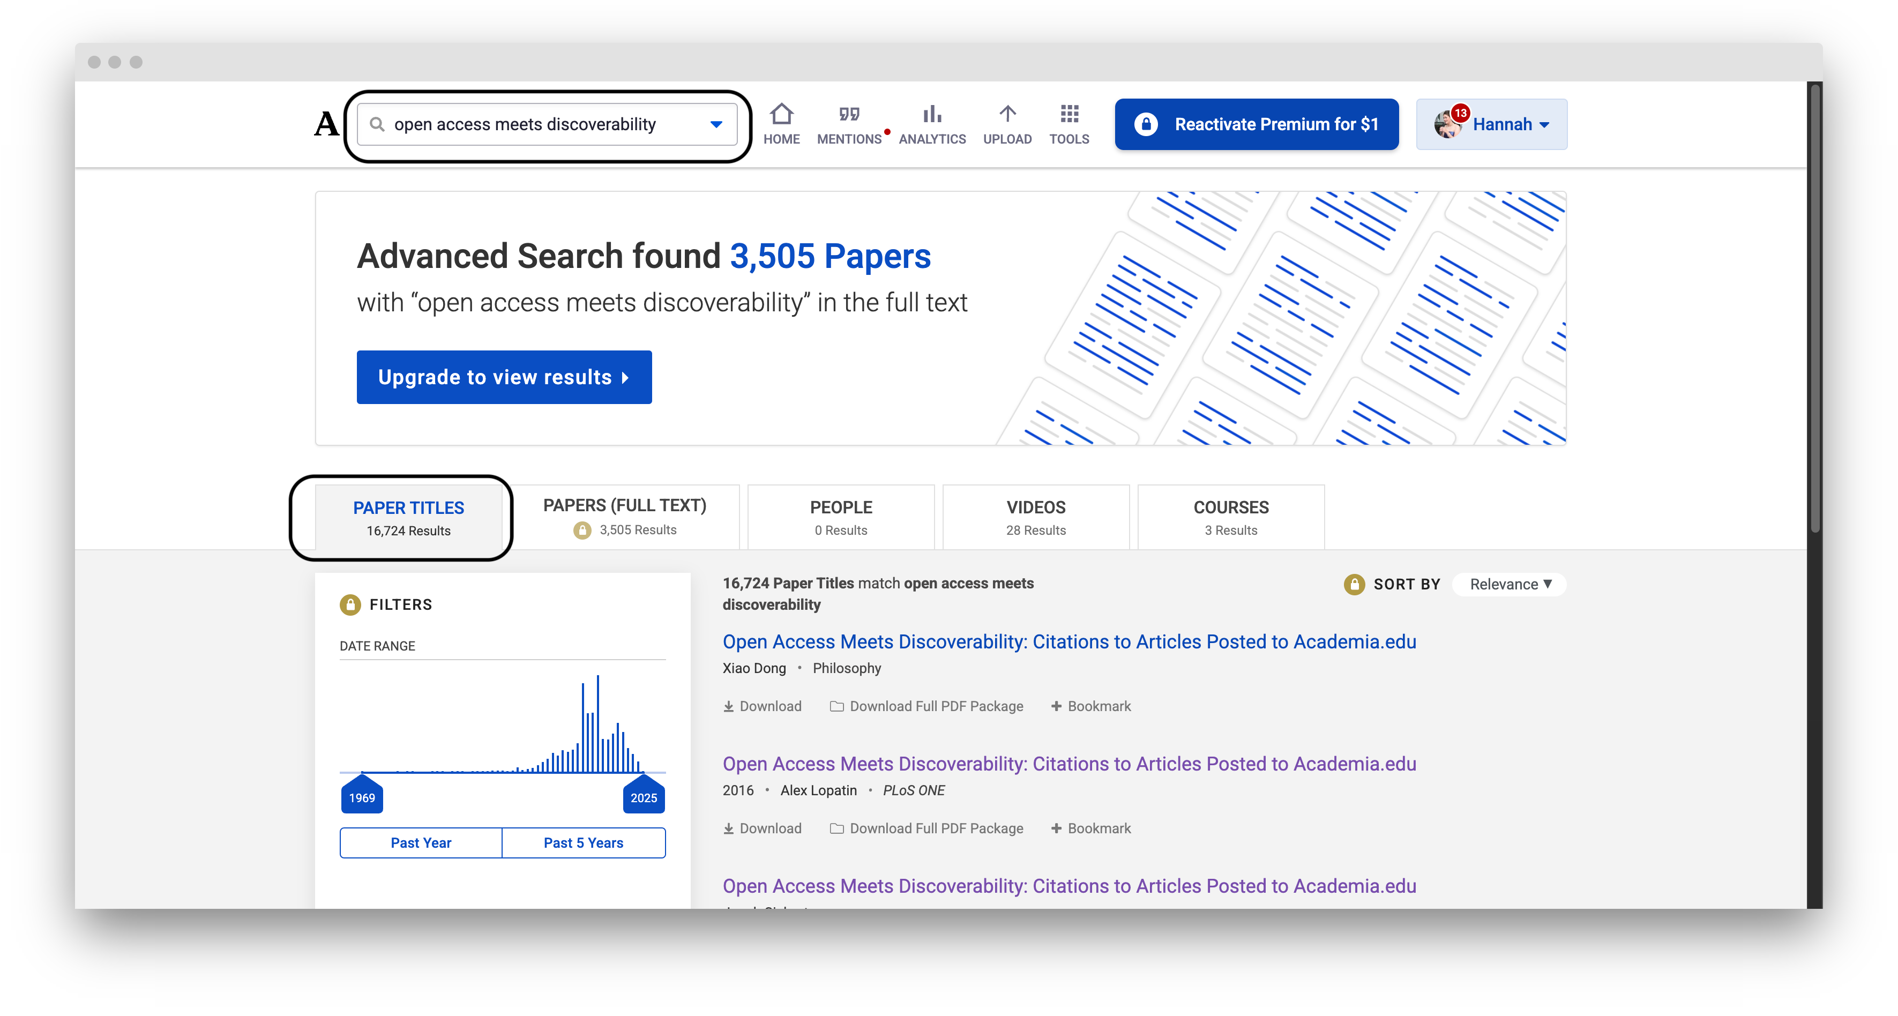1898x1016 pixels.
Task: Expand the Hannah account dropdown arrow
Action: (1544, 125)
